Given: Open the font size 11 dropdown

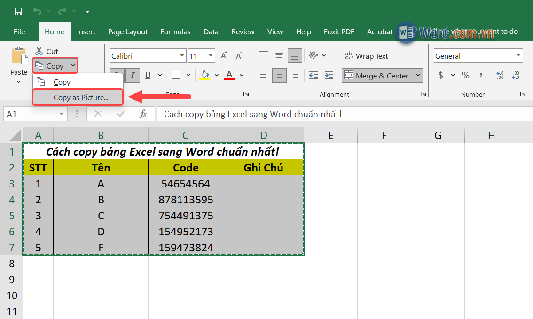Looking at the screenshot, I should tap(211, 56).
